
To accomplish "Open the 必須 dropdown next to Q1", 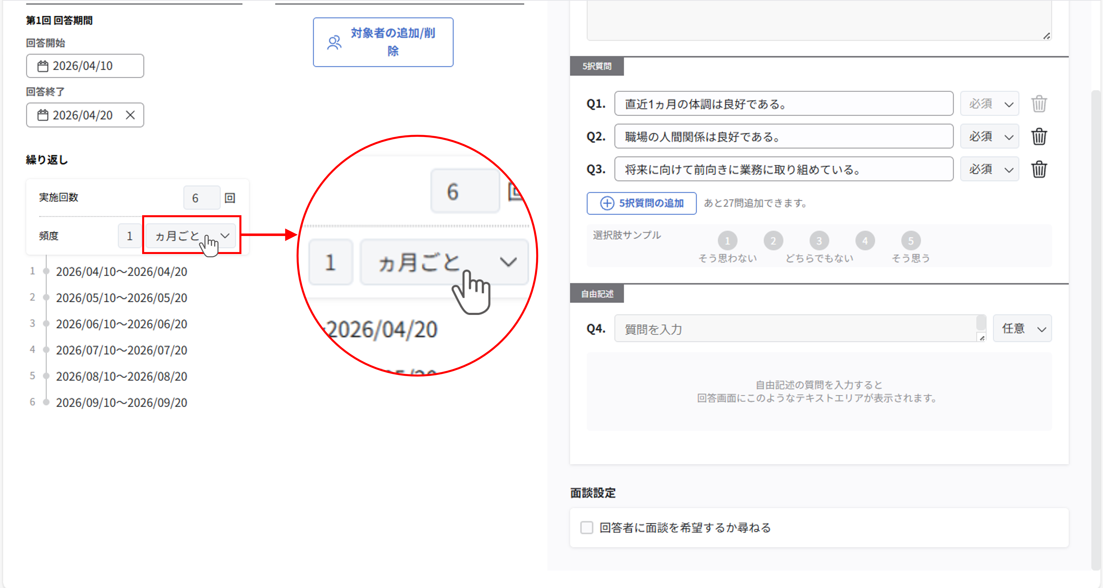I will [989, 103].
